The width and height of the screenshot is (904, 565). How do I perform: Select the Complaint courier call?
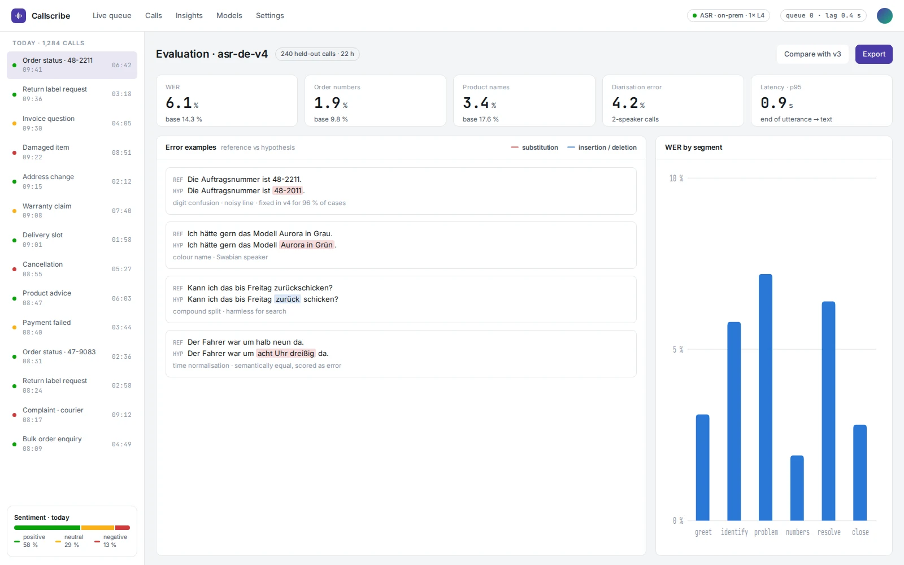coord(72,415)
